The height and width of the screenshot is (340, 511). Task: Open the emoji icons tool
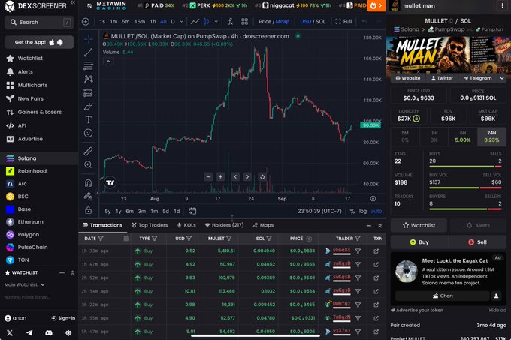pos(88,133)
